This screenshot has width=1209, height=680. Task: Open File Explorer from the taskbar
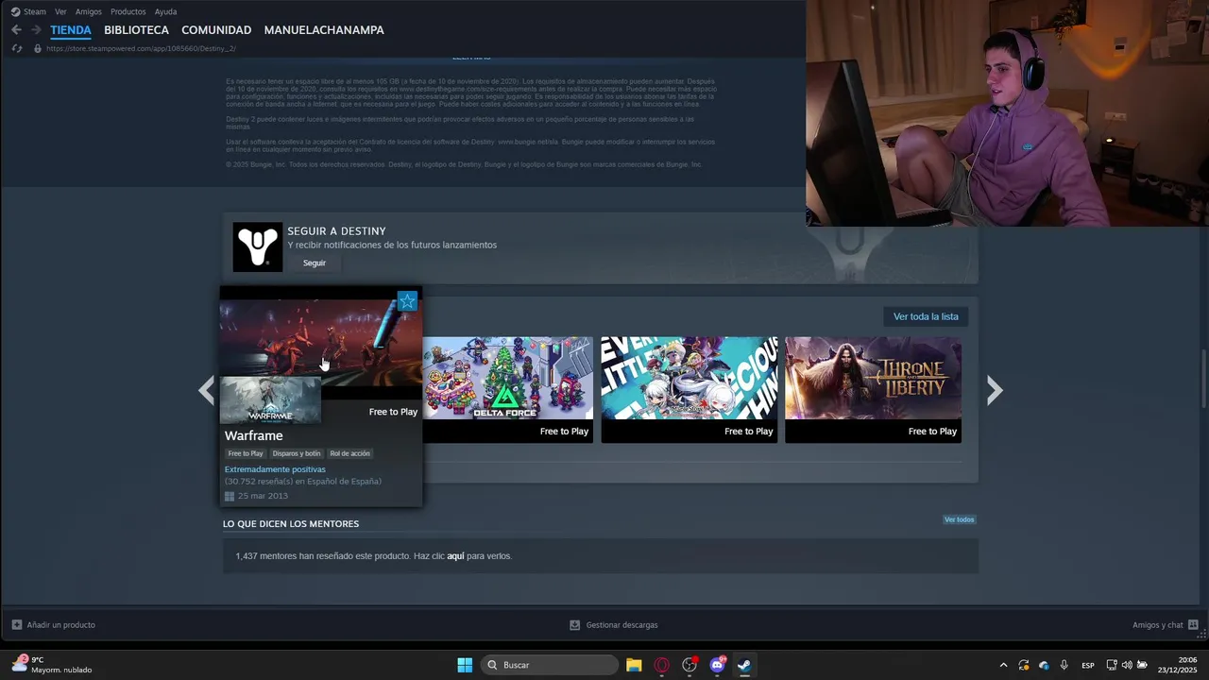pos(634,665)
